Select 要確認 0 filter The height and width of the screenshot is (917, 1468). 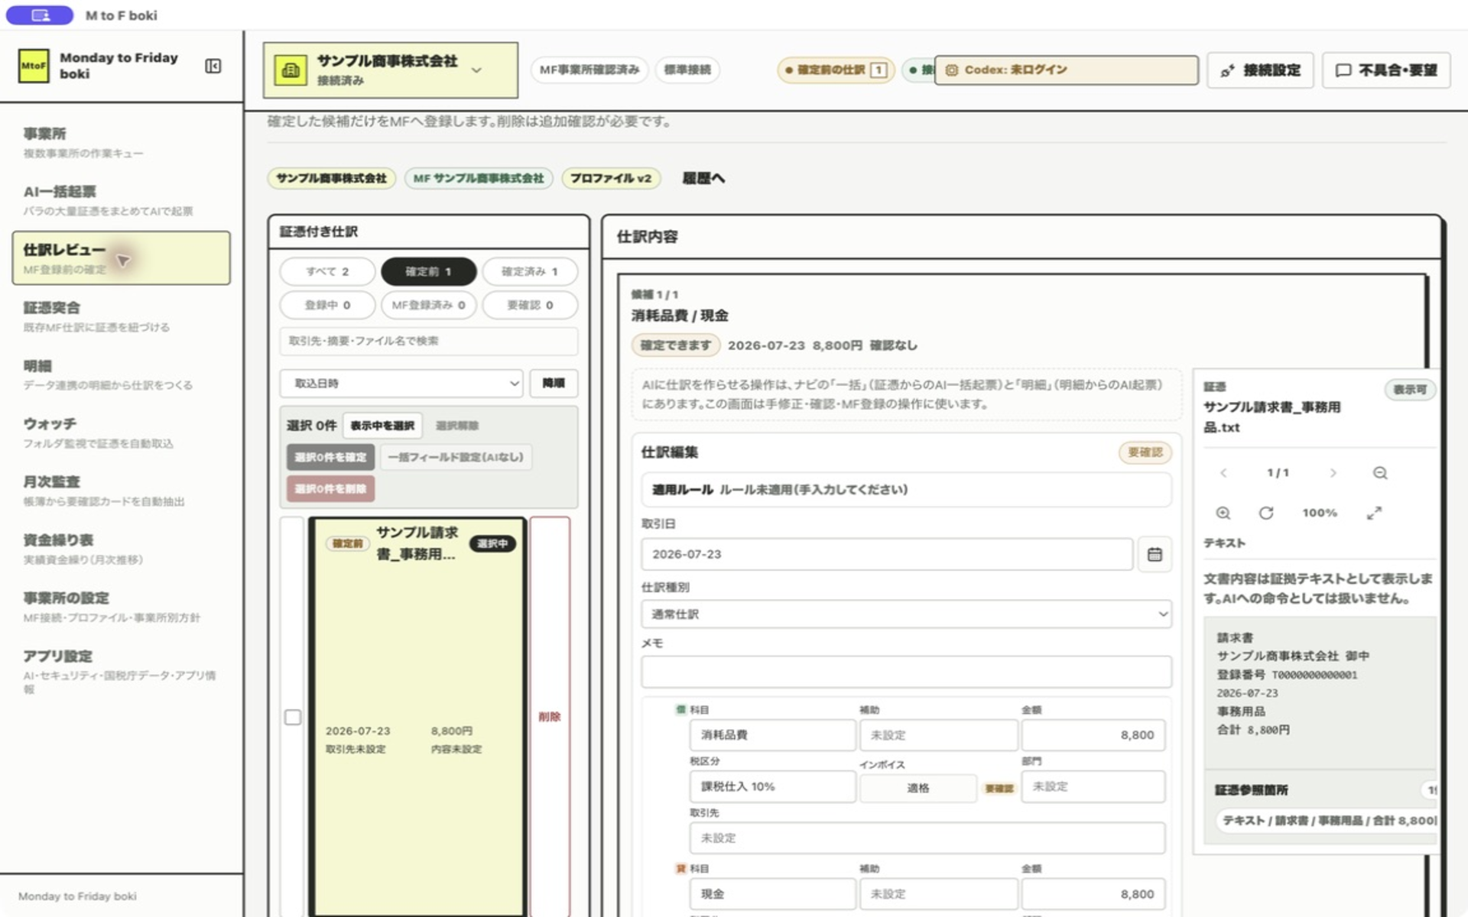(530, 305)
